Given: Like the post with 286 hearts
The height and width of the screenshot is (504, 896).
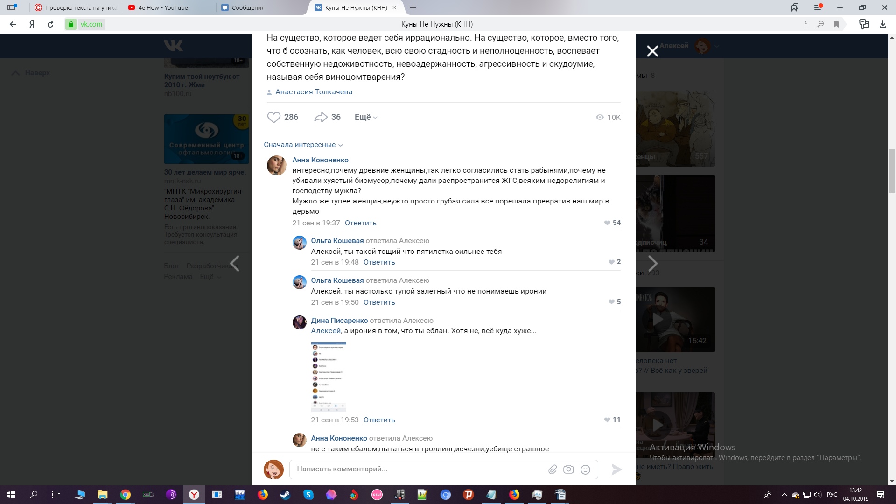Looking at the screenshot, I should pyautogui.click(x=274, y=117).
